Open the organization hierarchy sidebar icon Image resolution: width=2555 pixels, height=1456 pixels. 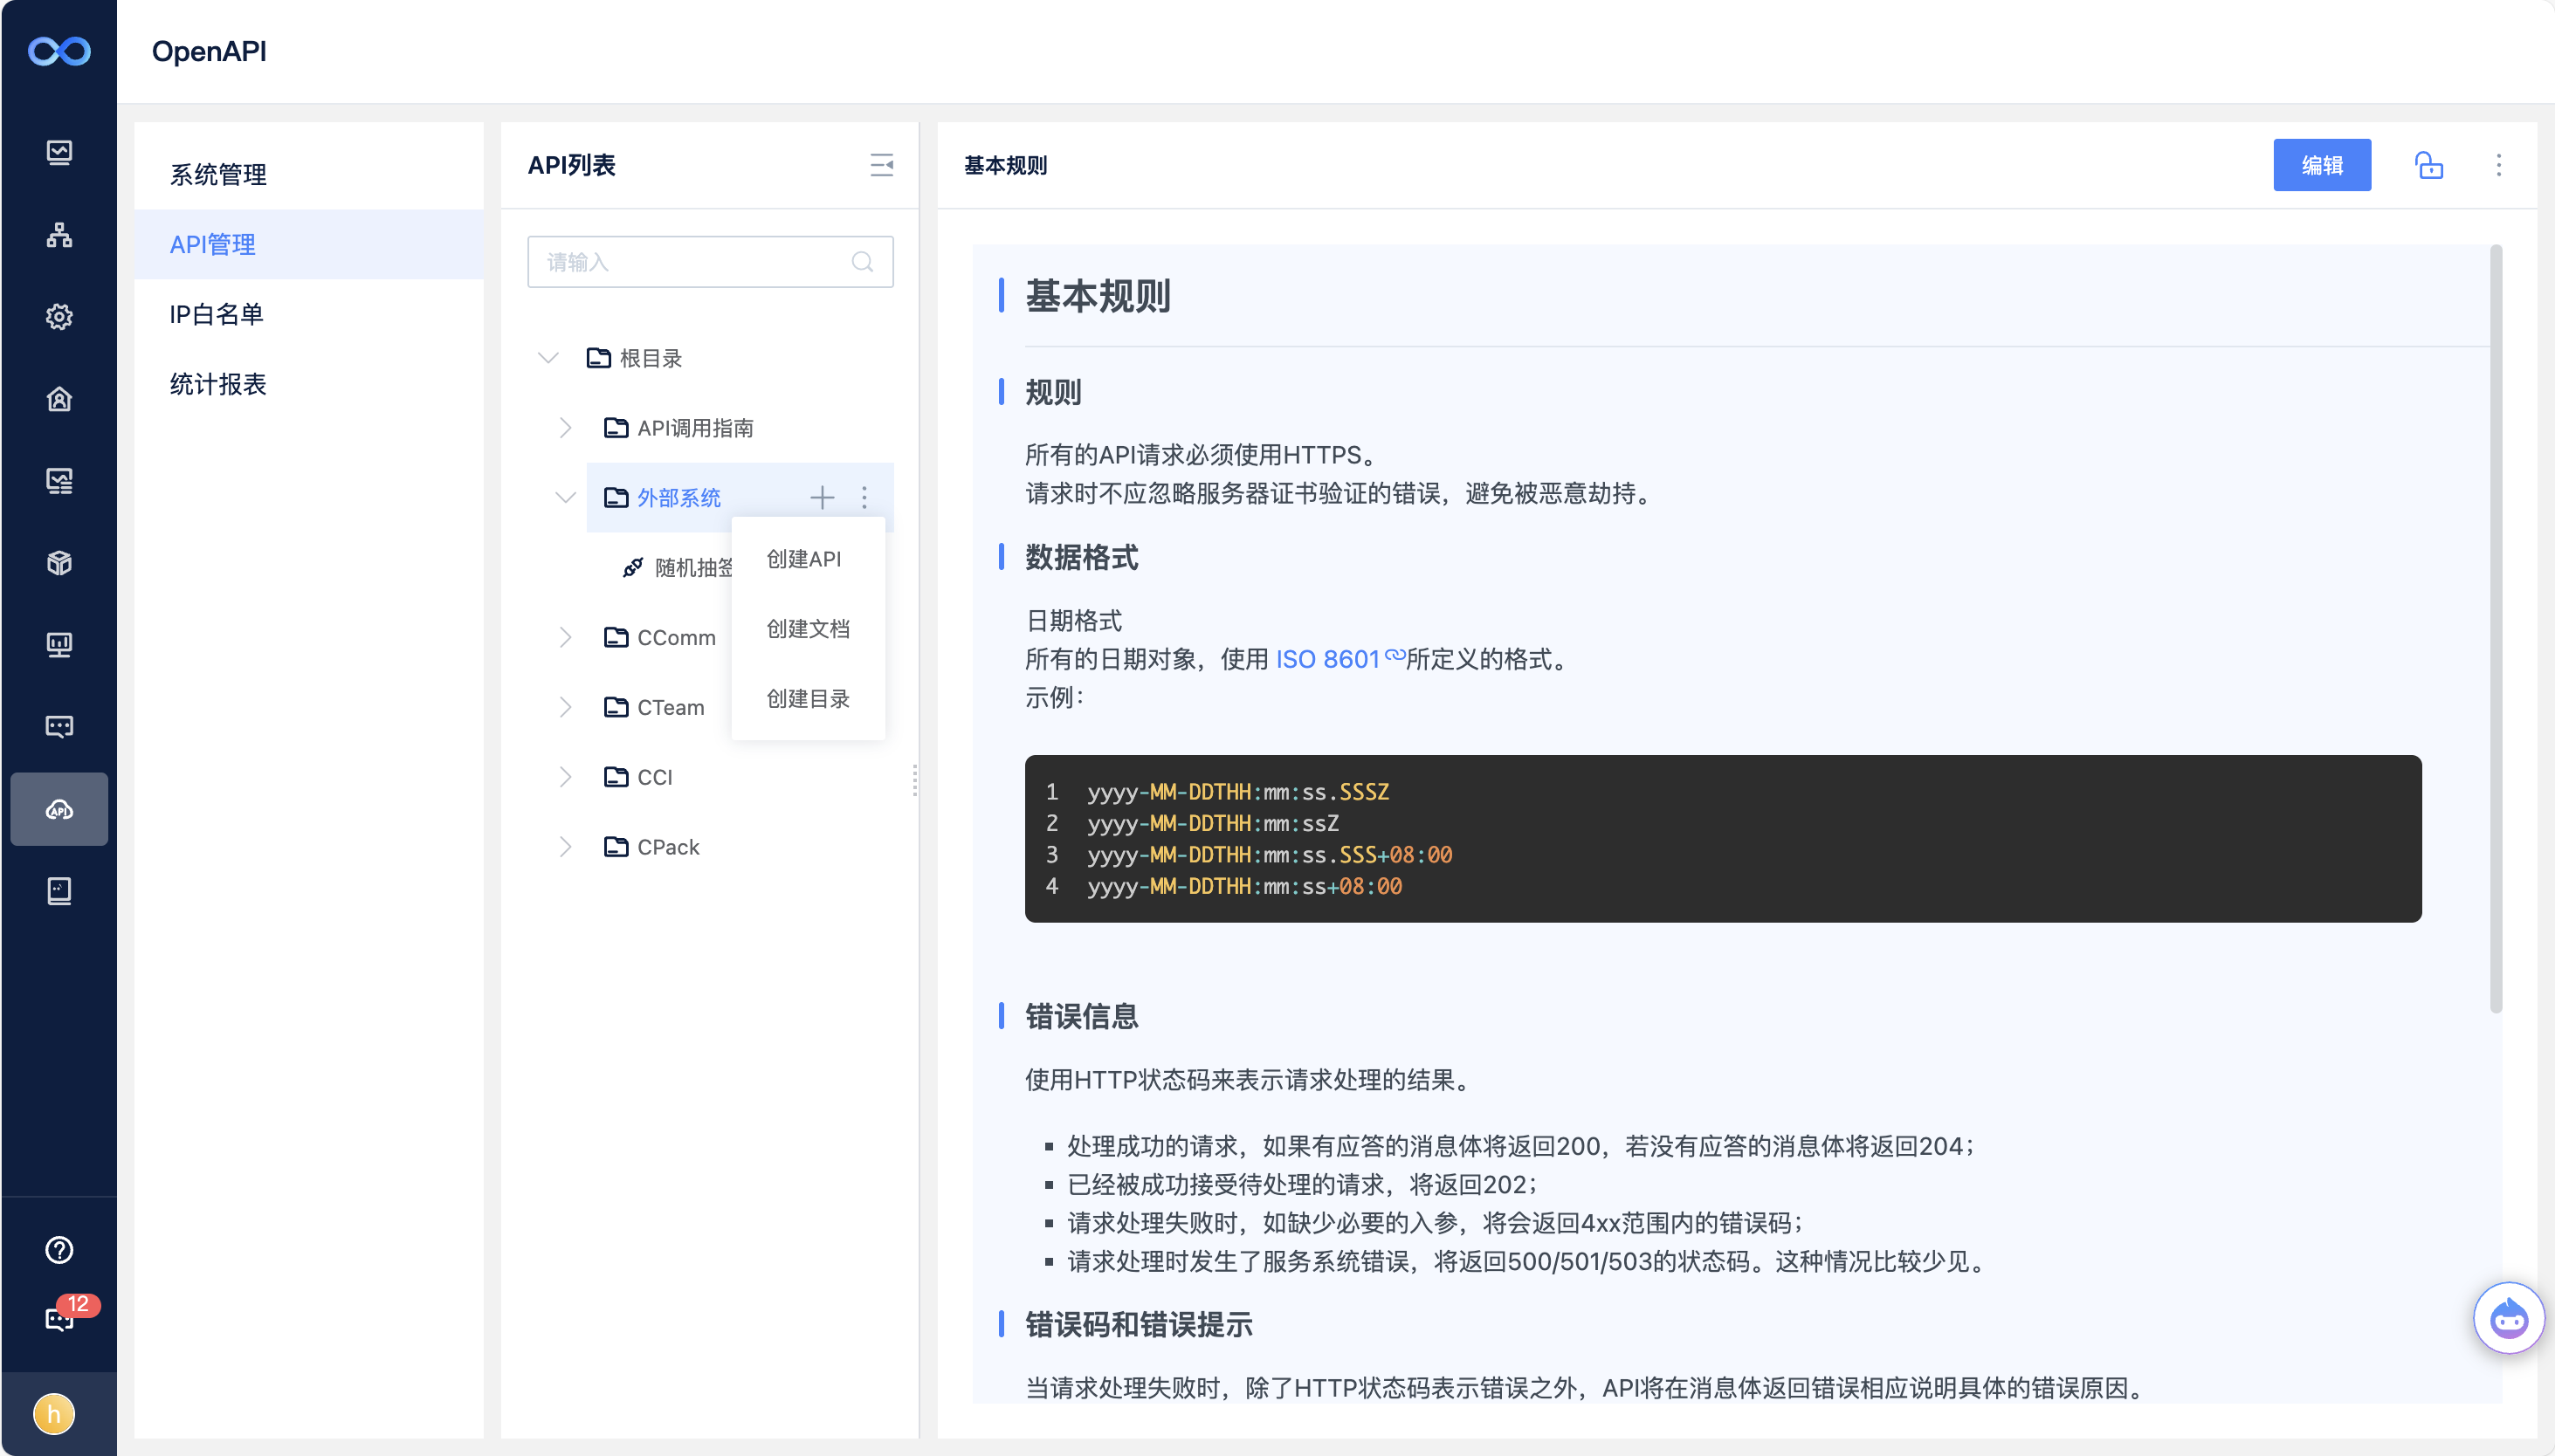(x=59, y=235)
